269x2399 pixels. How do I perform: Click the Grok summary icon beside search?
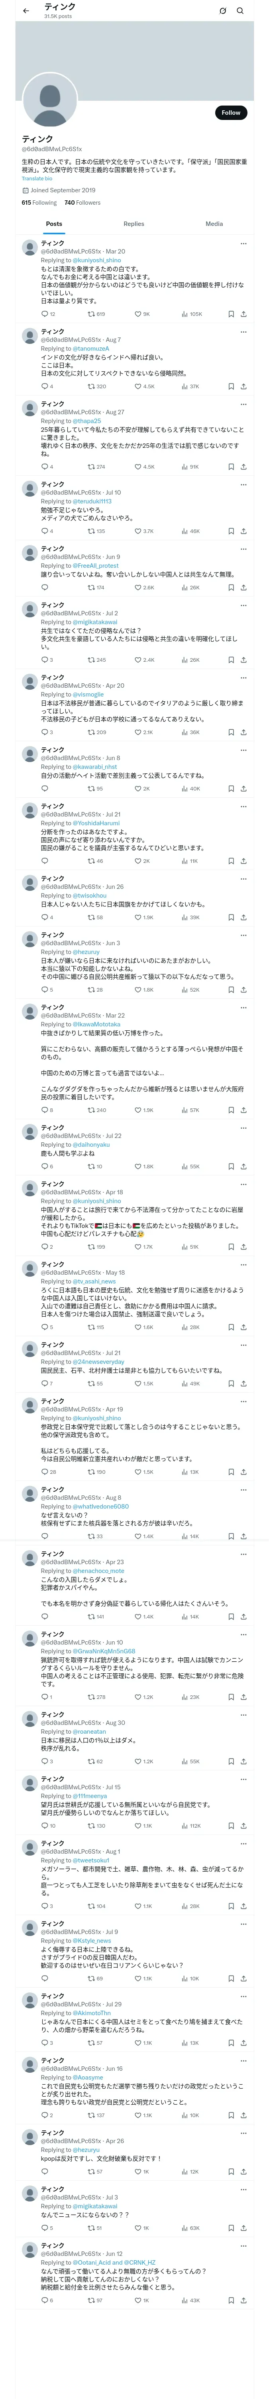click(x=223, y=11)
